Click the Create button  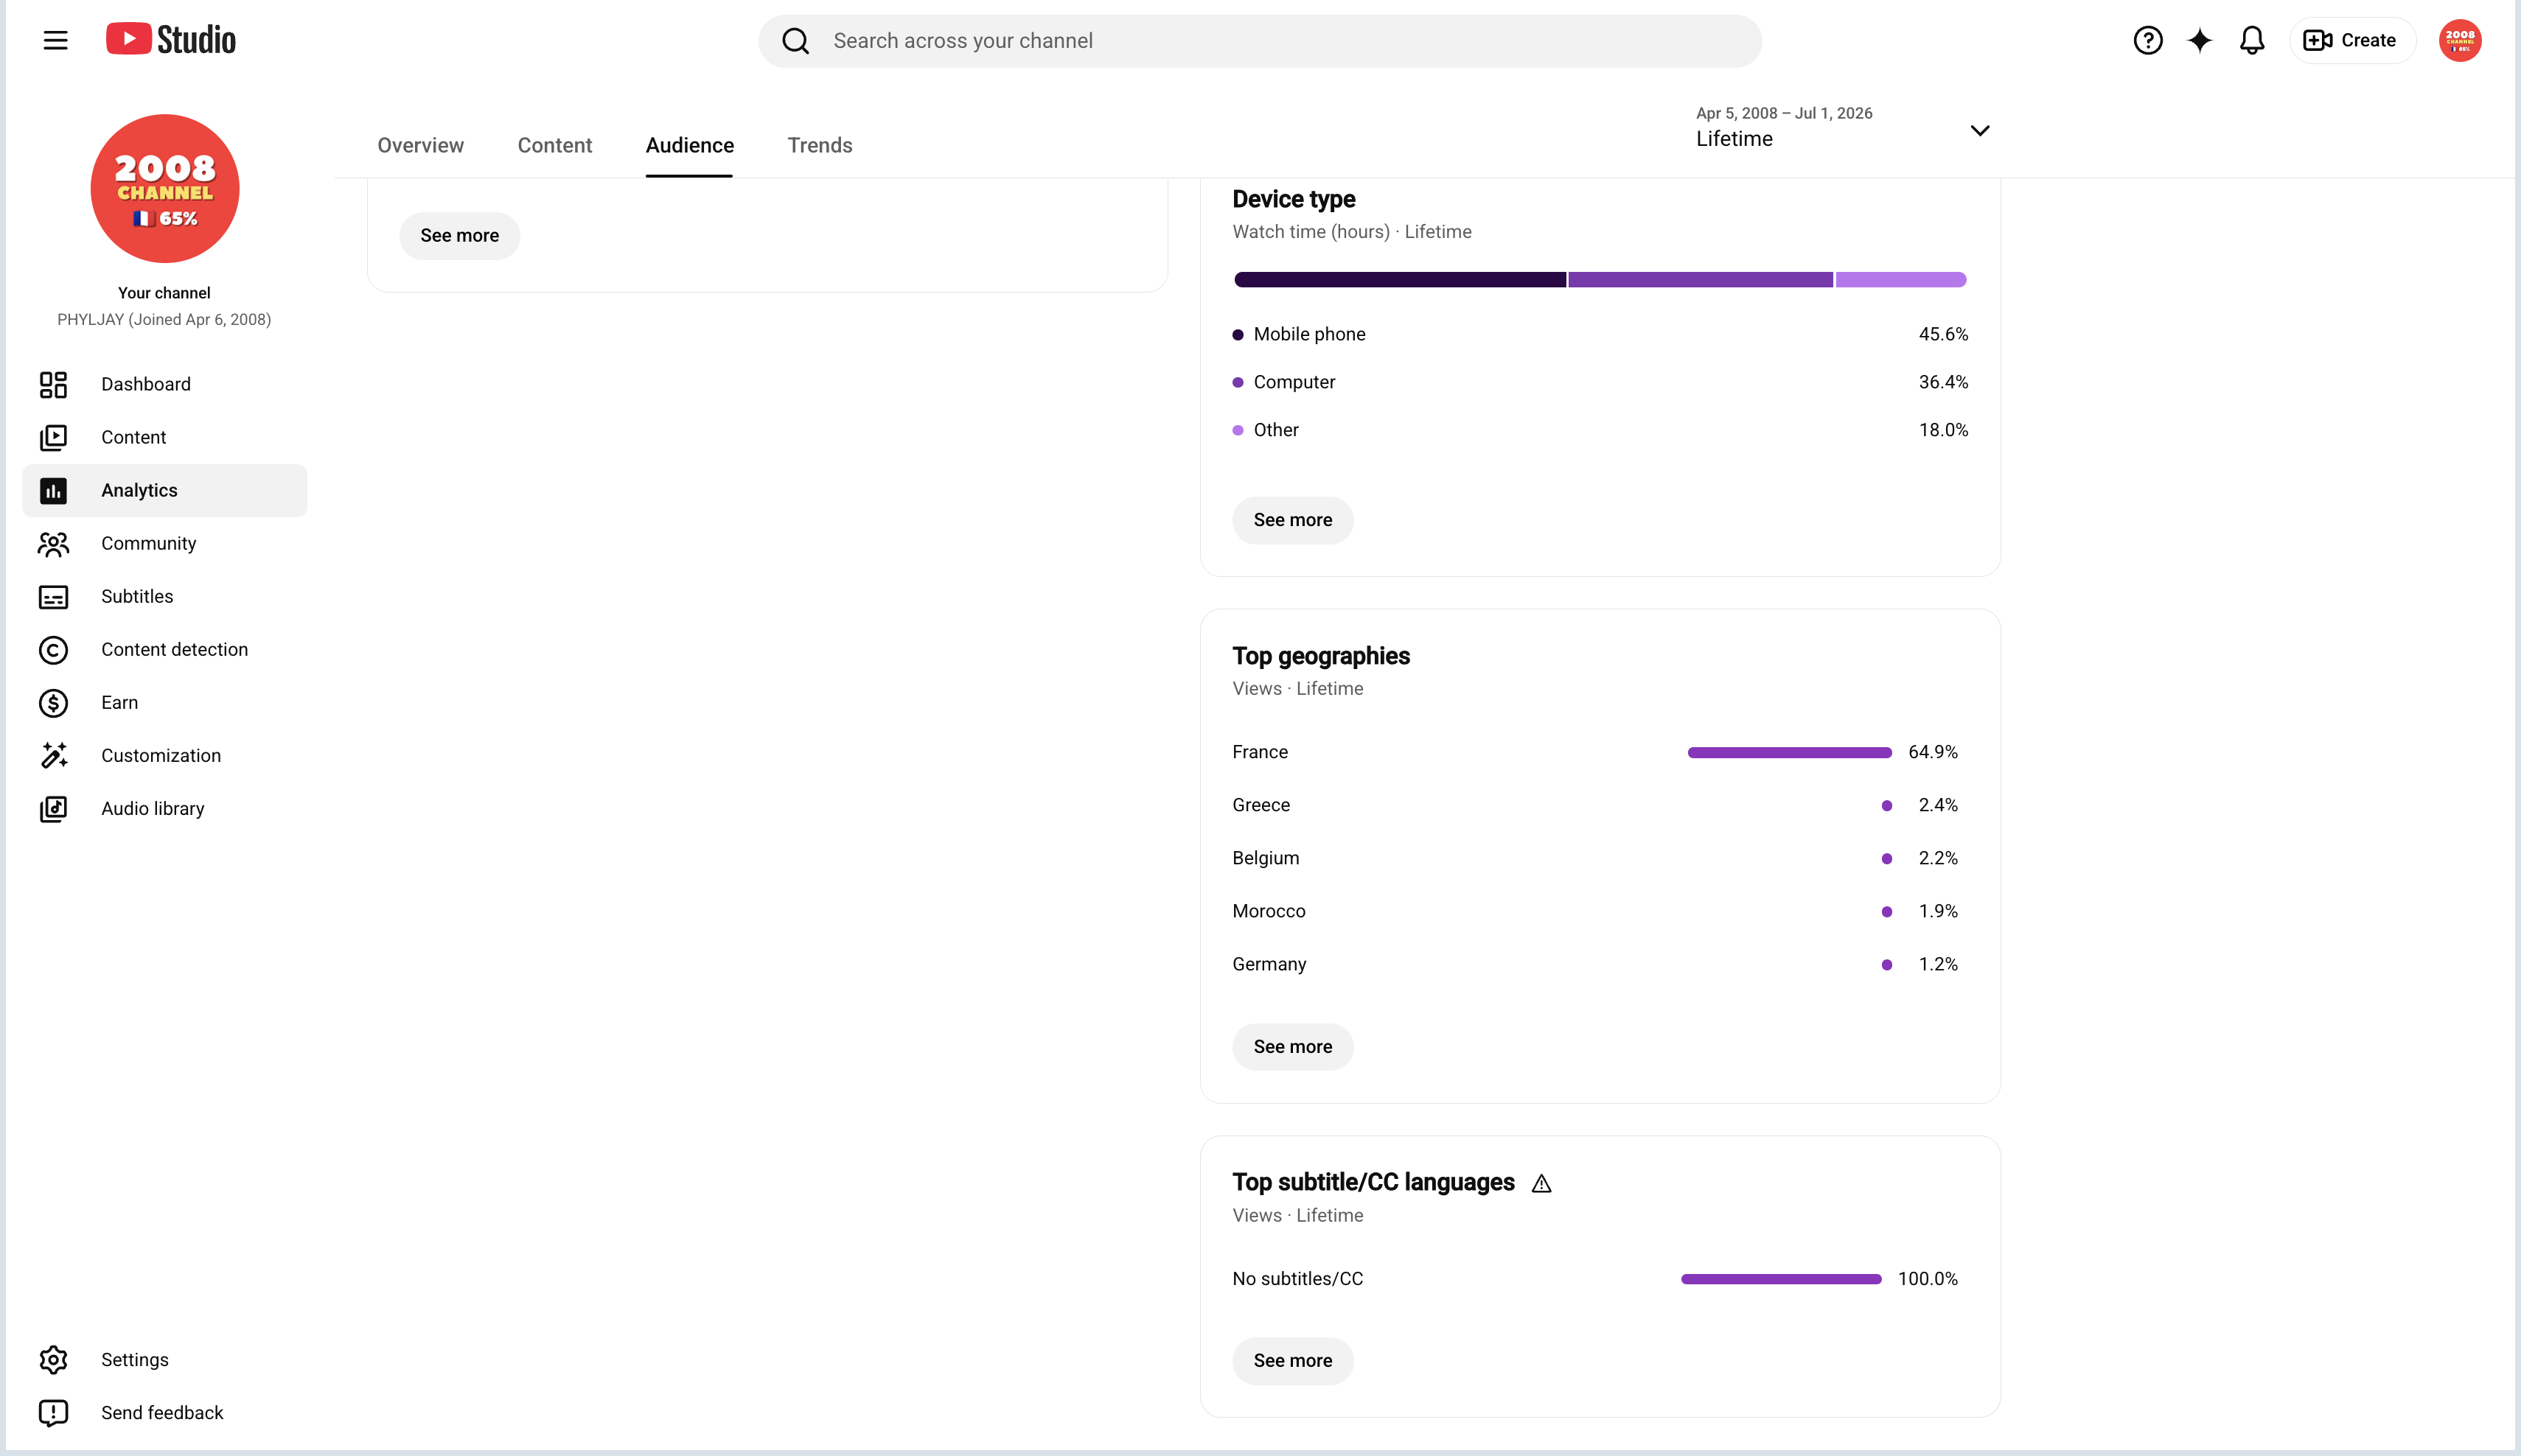(2352, 40)
